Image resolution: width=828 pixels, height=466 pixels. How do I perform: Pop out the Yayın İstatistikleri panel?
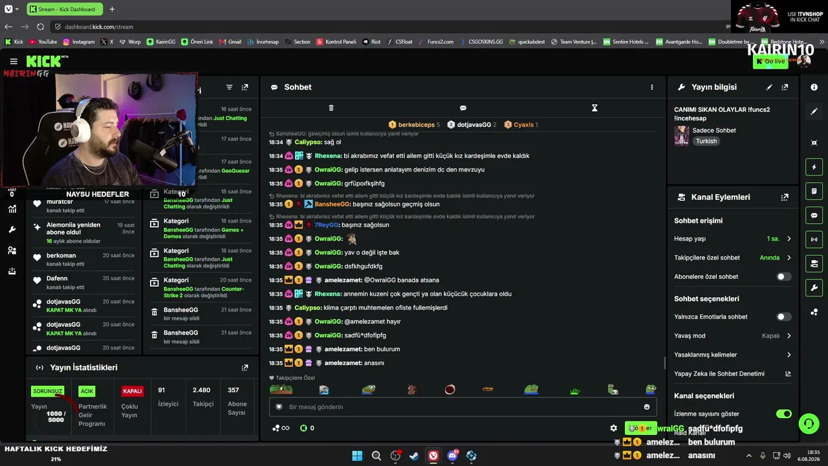click(245, 368)
